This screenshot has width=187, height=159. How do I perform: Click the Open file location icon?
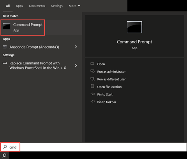[x=92, y=86]
